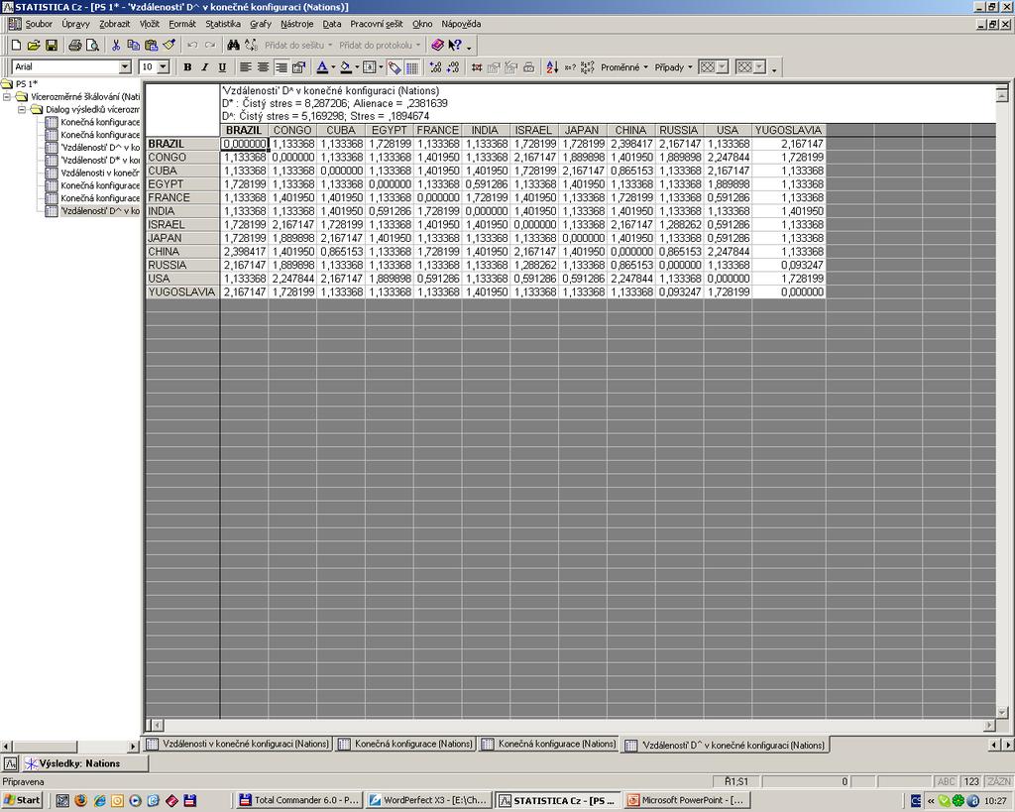1015x812 pixels.
Task: Click the cell properties icon after alignment buttons
Action: (x=298, y=66)
